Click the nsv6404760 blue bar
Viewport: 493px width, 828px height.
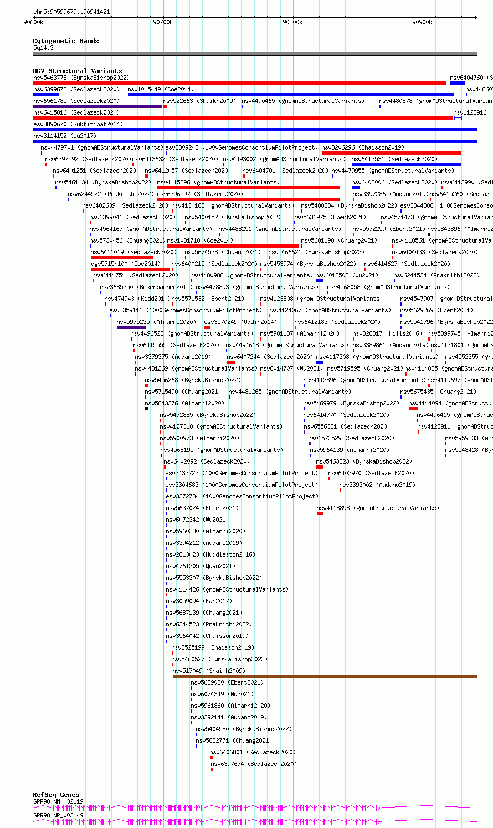point(458,83)
